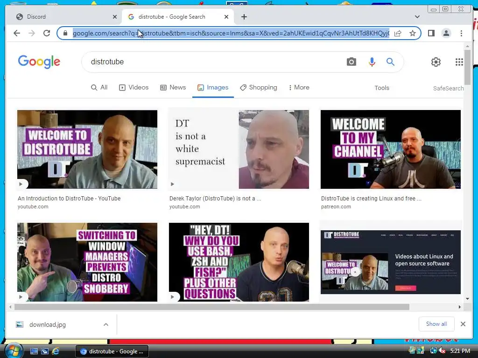Open Google settings gear icon
Viewport: 478px width, 358px height.
point(436,62)
